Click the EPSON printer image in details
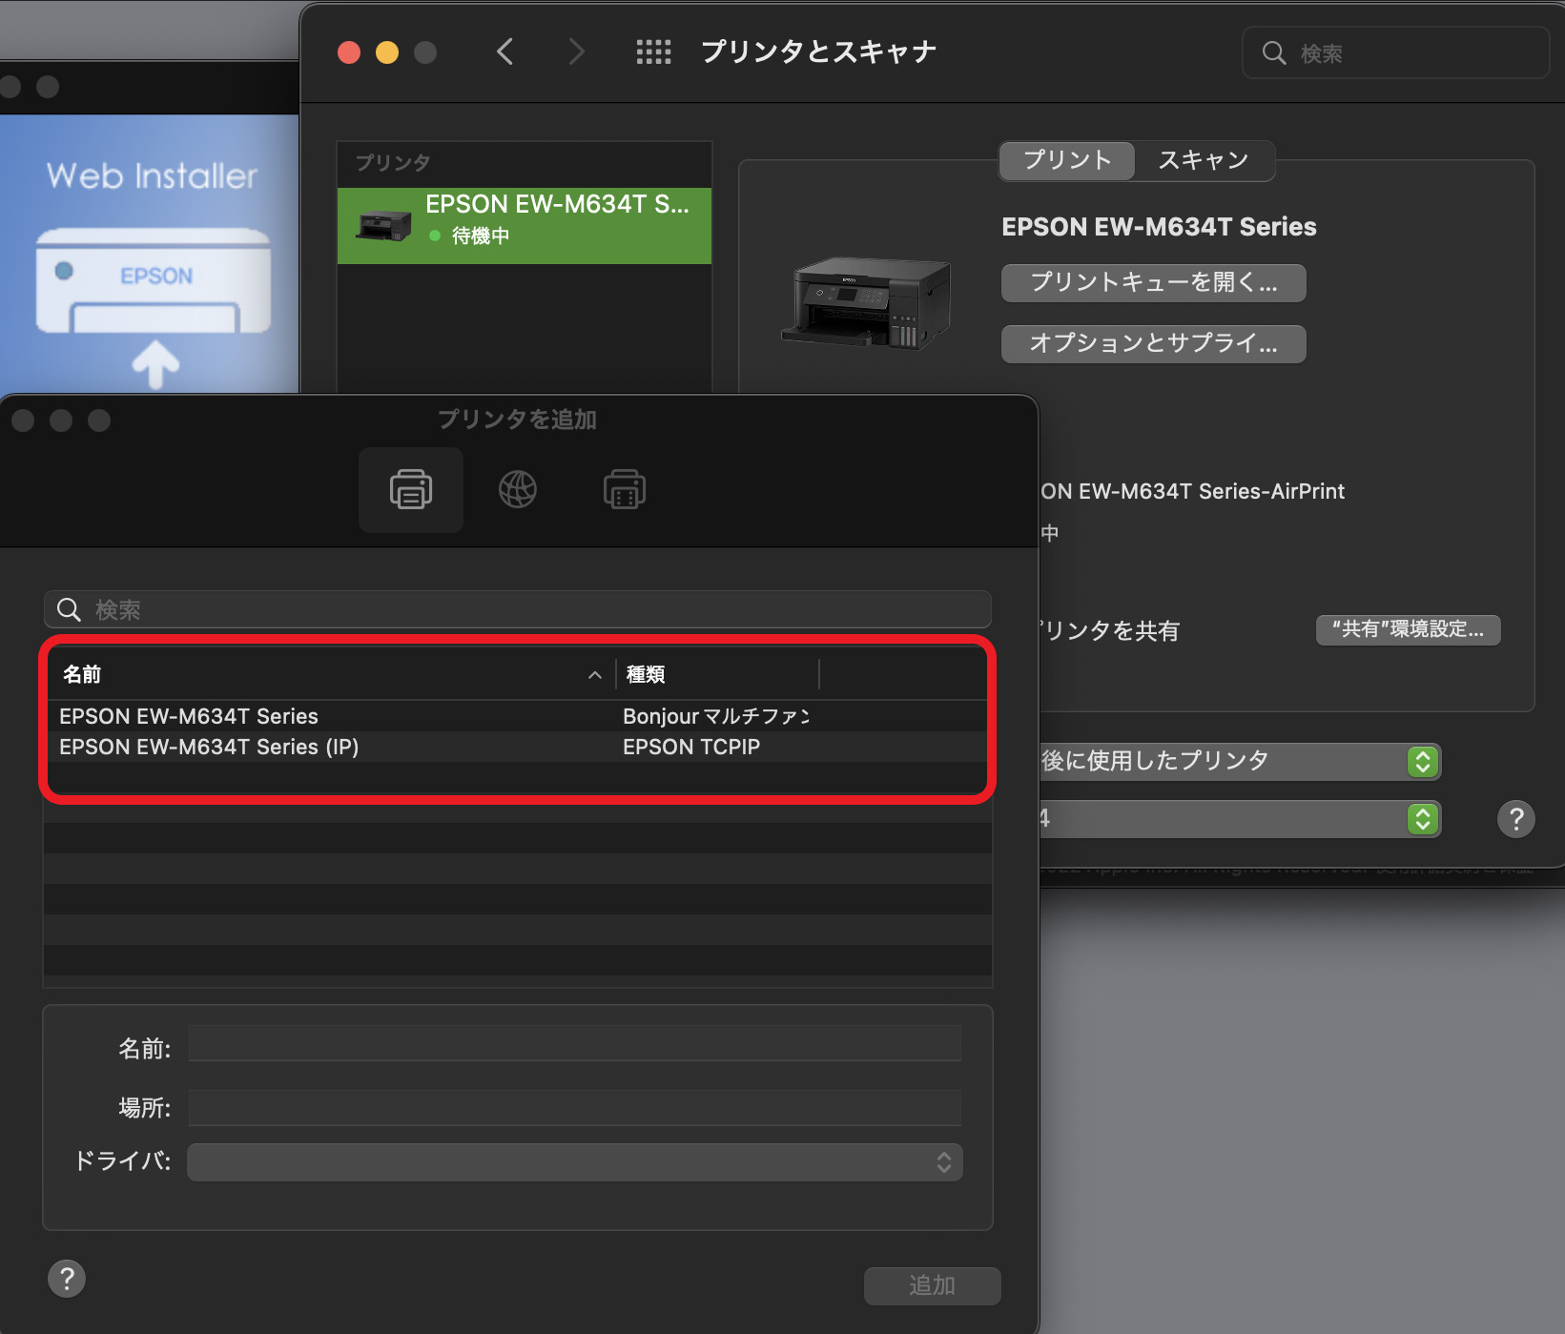The image size is (1565, 1334). [866, 302]
